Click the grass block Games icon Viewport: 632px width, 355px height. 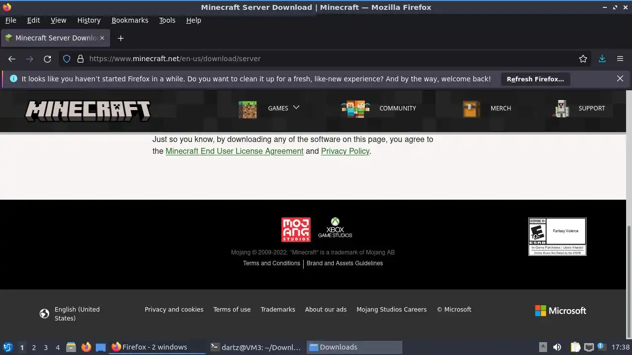tap(247, 109)
